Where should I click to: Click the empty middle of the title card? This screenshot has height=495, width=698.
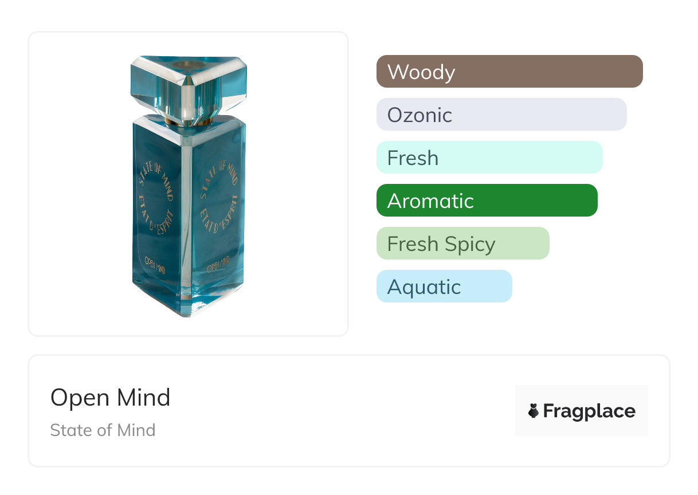344,411
